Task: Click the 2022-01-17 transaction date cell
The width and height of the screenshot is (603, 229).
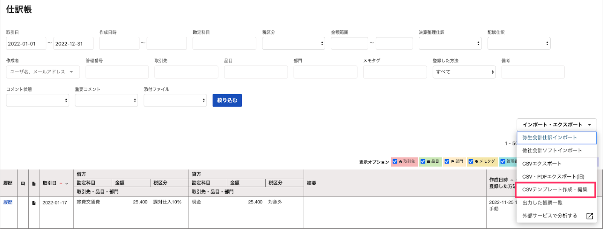Action: tap(55, 203)
